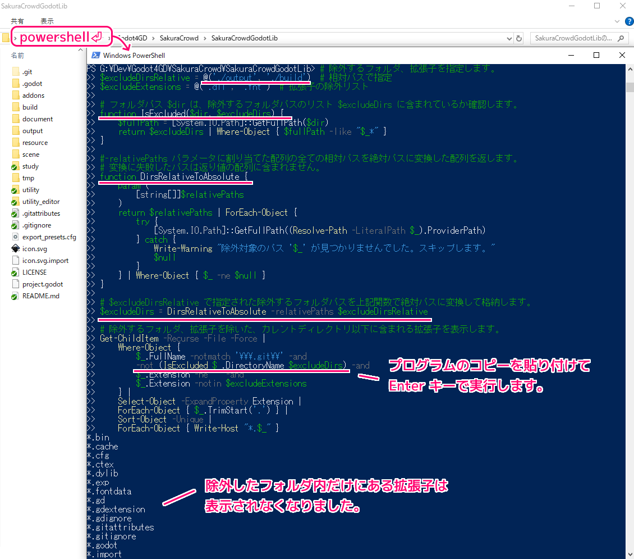Click the README.md file icon
Image resolution: width=634 pixels, height=559 pixels.
tap(16, 296)
